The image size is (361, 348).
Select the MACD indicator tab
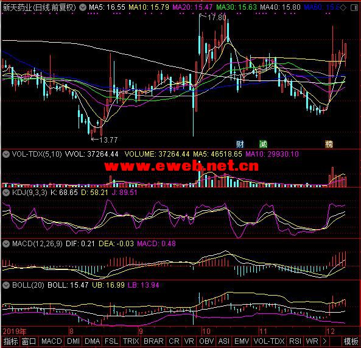click(x=51, y=341)
